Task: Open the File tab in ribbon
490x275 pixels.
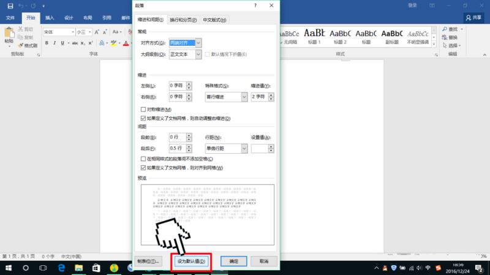Action: pos(10,18)
